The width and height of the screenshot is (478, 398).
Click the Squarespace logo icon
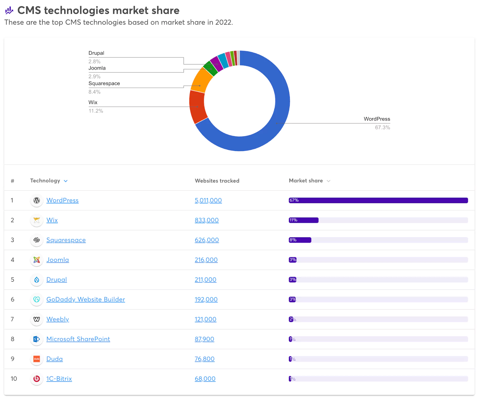coord(36,240)
